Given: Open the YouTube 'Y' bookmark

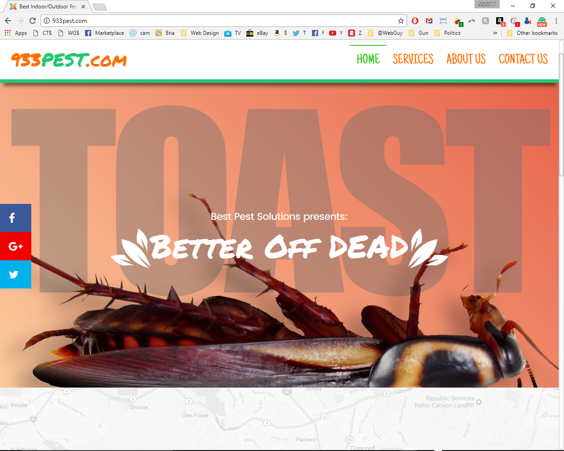Looking at the screenshot, I should [x=336, y=33].
